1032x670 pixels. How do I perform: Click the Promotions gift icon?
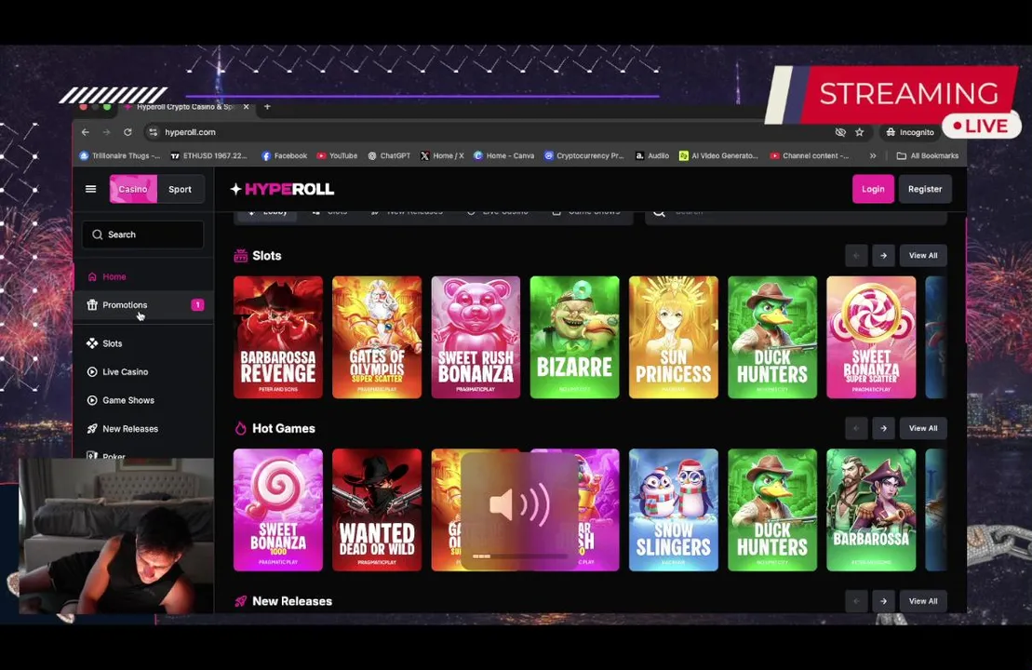[92, 304]
